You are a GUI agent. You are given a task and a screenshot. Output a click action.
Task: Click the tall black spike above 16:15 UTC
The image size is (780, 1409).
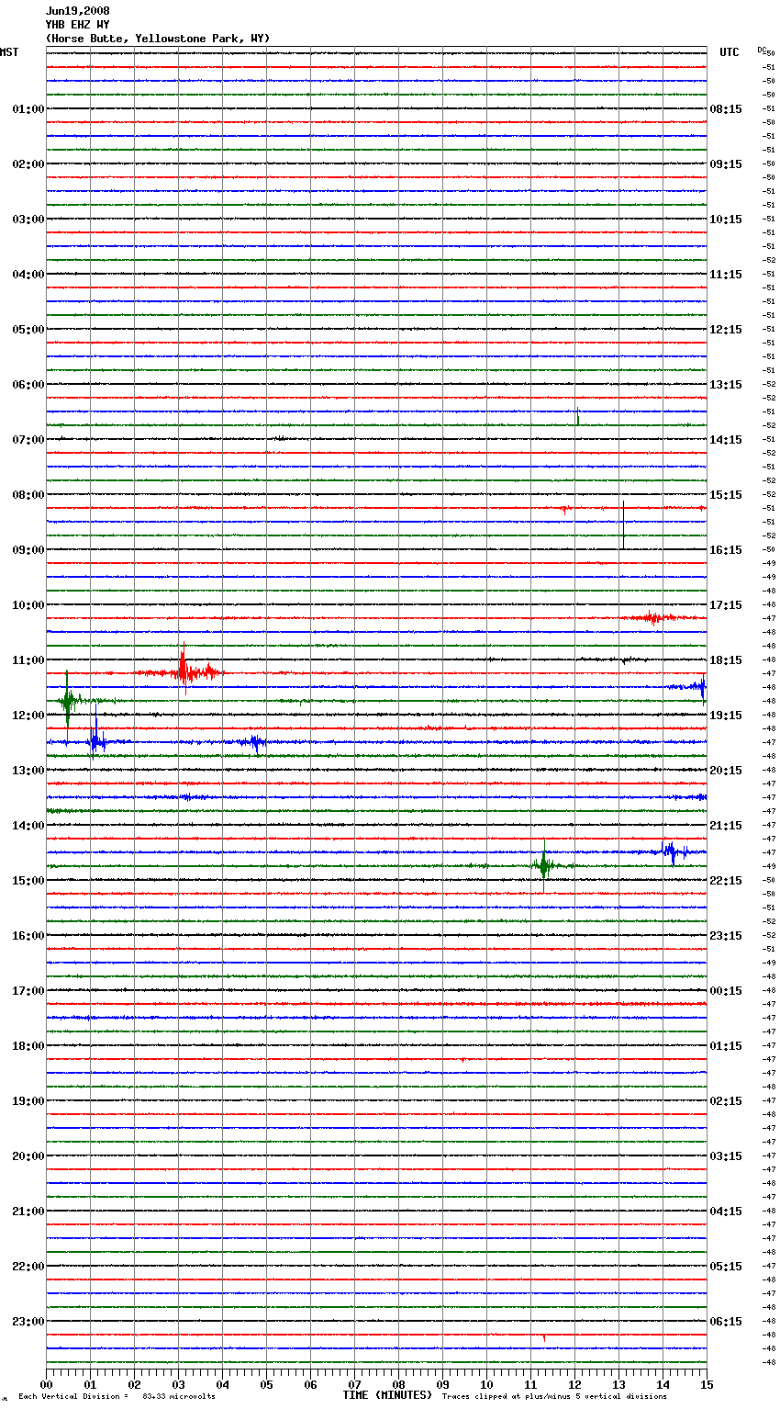(623, 524)
